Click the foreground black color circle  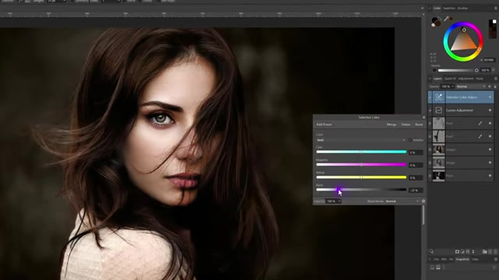[435, 21]
